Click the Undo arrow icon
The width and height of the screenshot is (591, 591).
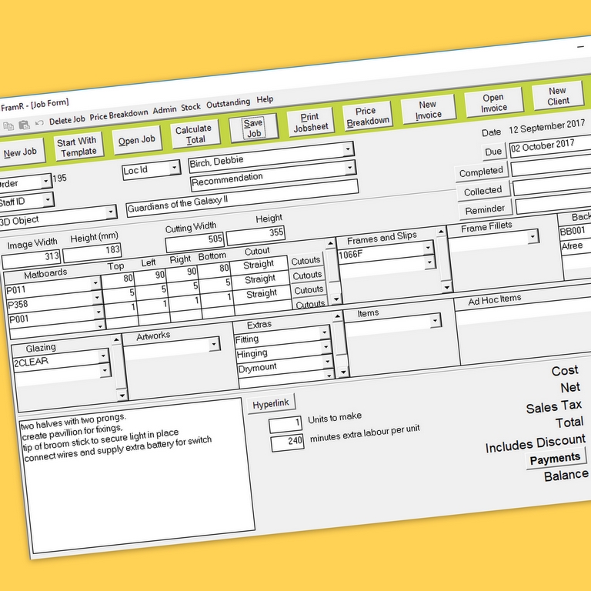pos(38,122)
